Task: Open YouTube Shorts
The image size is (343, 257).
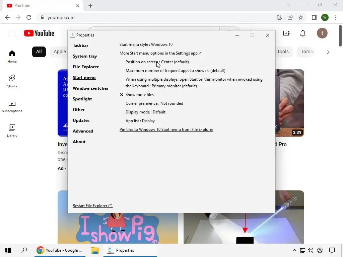Action: [12, 81]
